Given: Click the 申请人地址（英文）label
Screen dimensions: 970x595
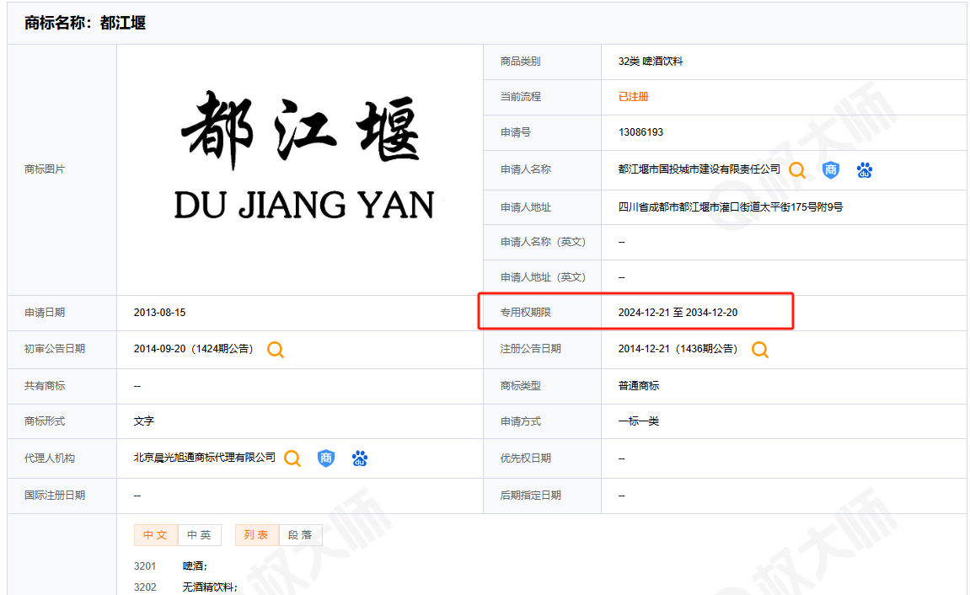Looking at the screenshot, I should click(x=544, y=277).
